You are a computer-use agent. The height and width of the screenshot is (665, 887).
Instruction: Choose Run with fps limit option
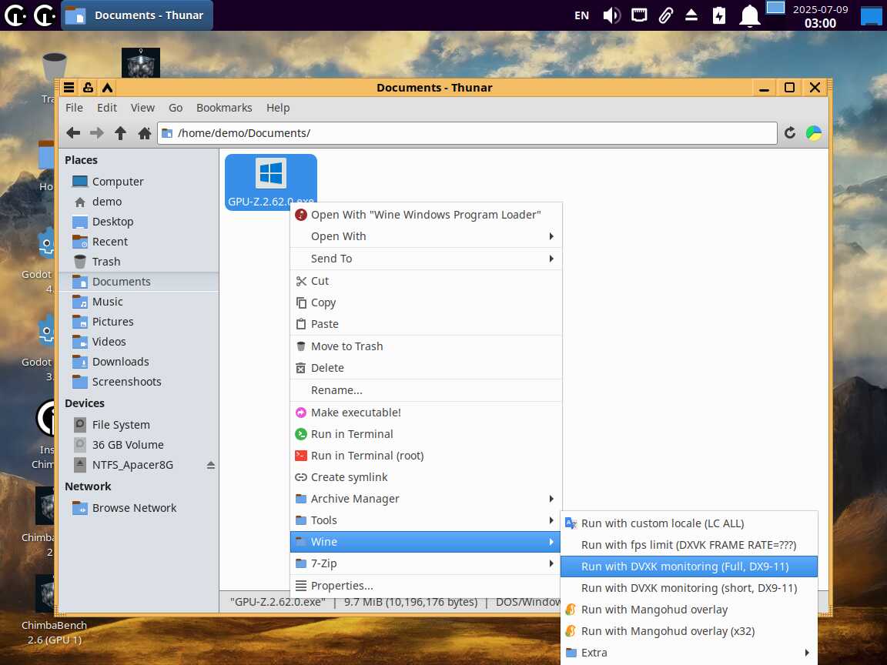pos(689,545)
